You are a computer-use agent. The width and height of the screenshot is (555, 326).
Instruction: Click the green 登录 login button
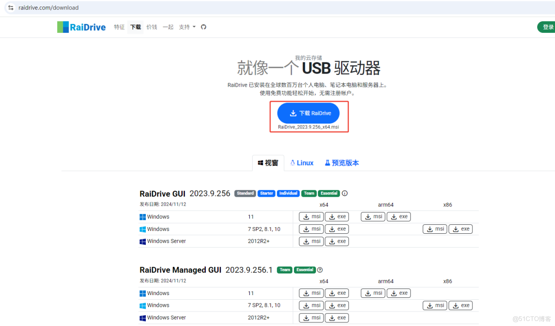point(547,27)
